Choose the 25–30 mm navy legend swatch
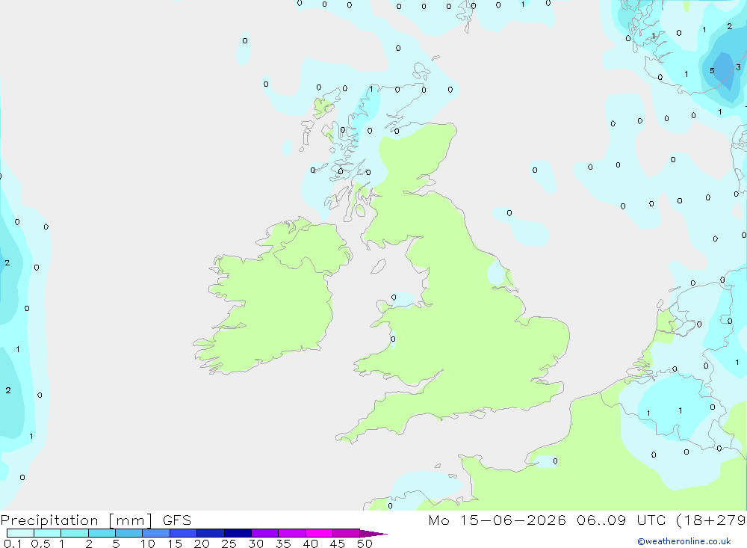Image resolution: width=747 pixels, height=548 pixels. click(238, 533)
